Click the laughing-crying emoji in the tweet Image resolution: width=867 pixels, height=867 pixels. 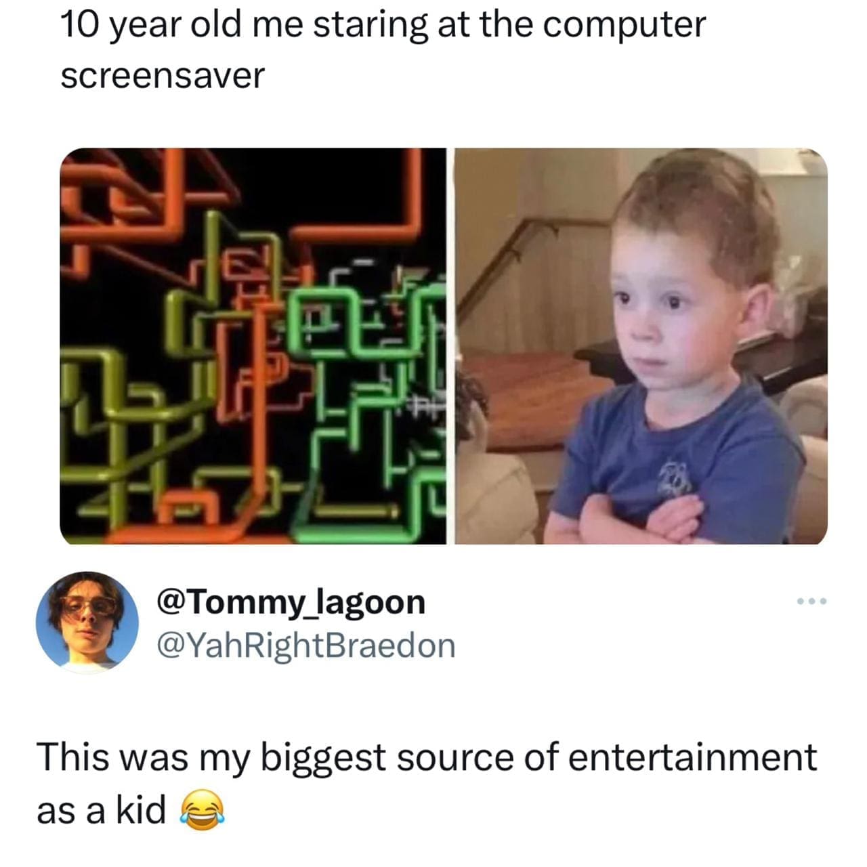pyautogui.click(x=201, y=810)
